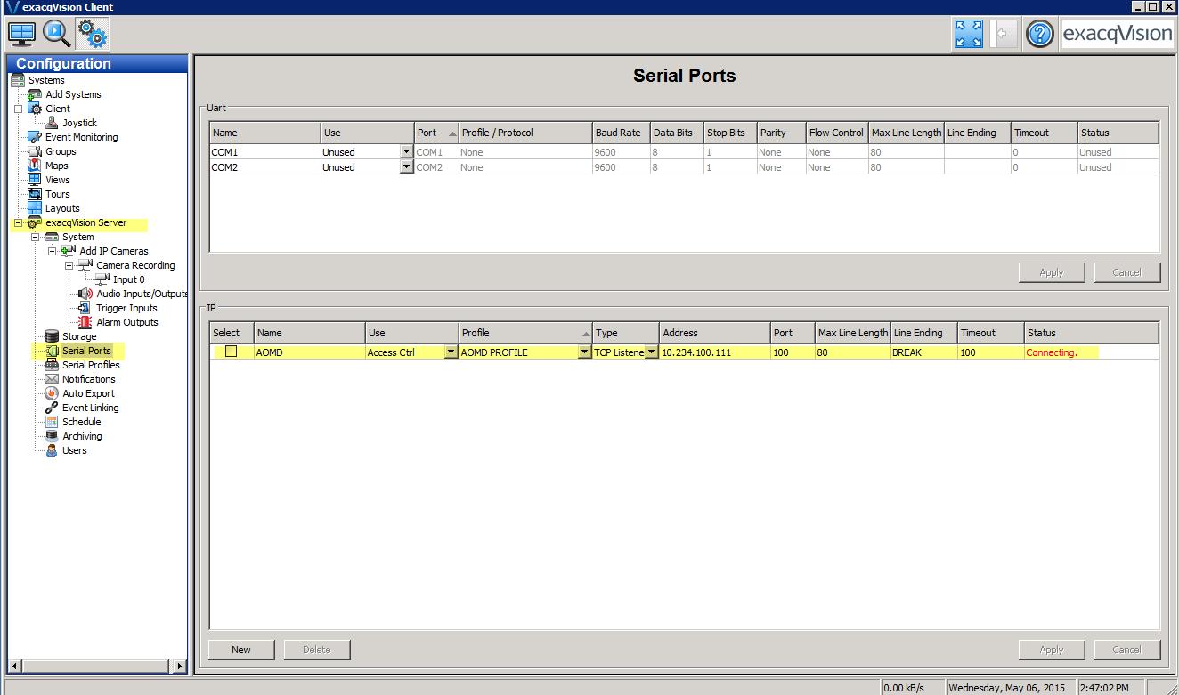Click Apply in the IP section

tap(1052, 650)
